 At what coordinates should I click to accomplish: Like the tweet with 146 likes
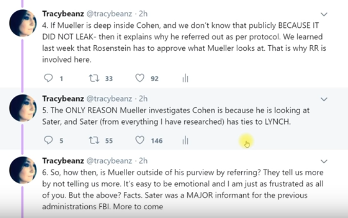click(140, 140)
